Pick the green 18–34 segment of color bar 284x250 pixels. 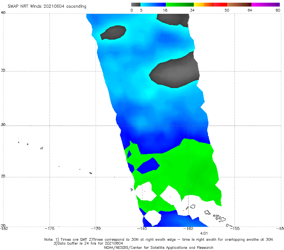[180, 5]
